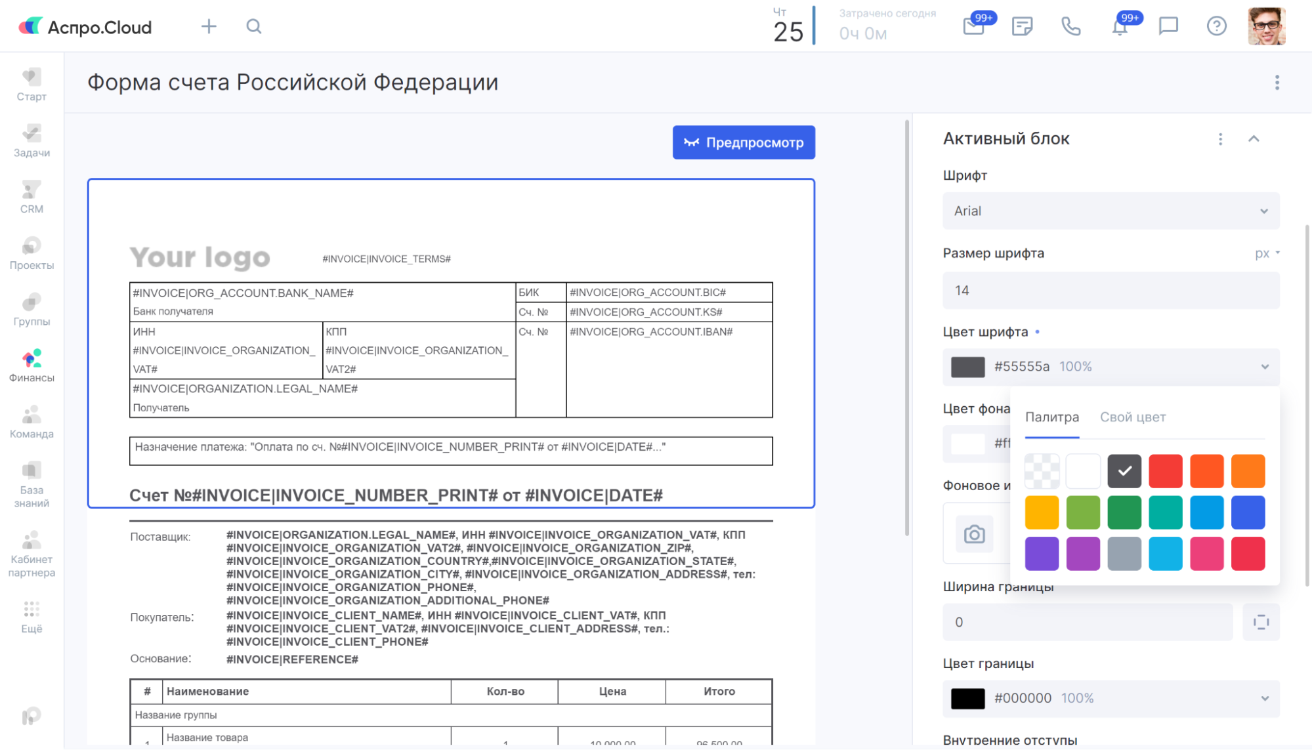Pick the violet purple swatch
Screen dimensions: 1312x750
(x=1042, y=553)
